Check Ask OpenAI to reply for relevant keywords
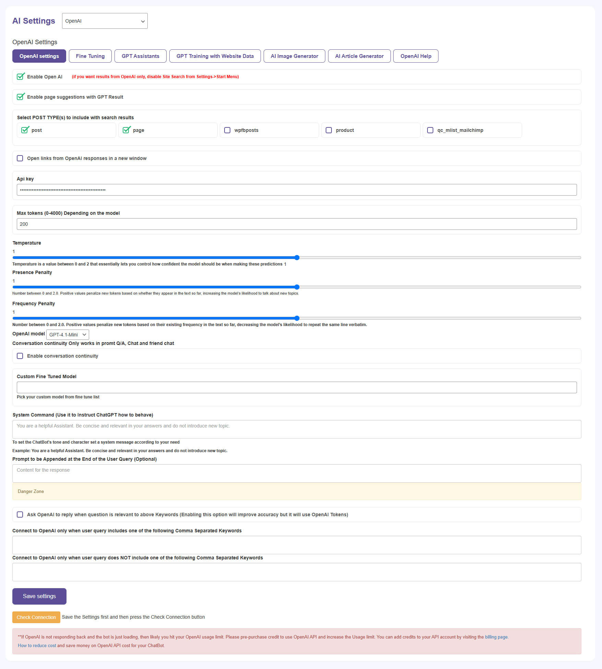 click(20, 514)
